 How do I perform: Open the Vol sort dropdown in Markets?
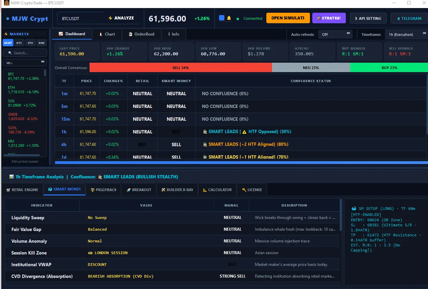[25, 63]
